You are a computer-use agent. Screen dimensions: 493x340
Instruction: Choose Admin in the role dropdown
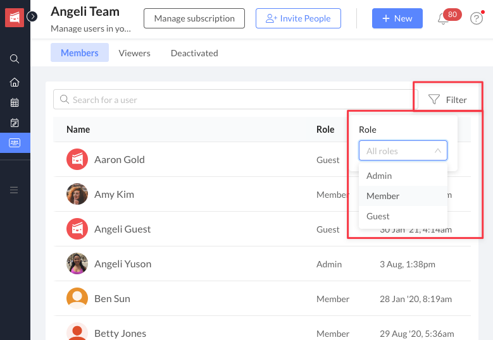(403, 176)
